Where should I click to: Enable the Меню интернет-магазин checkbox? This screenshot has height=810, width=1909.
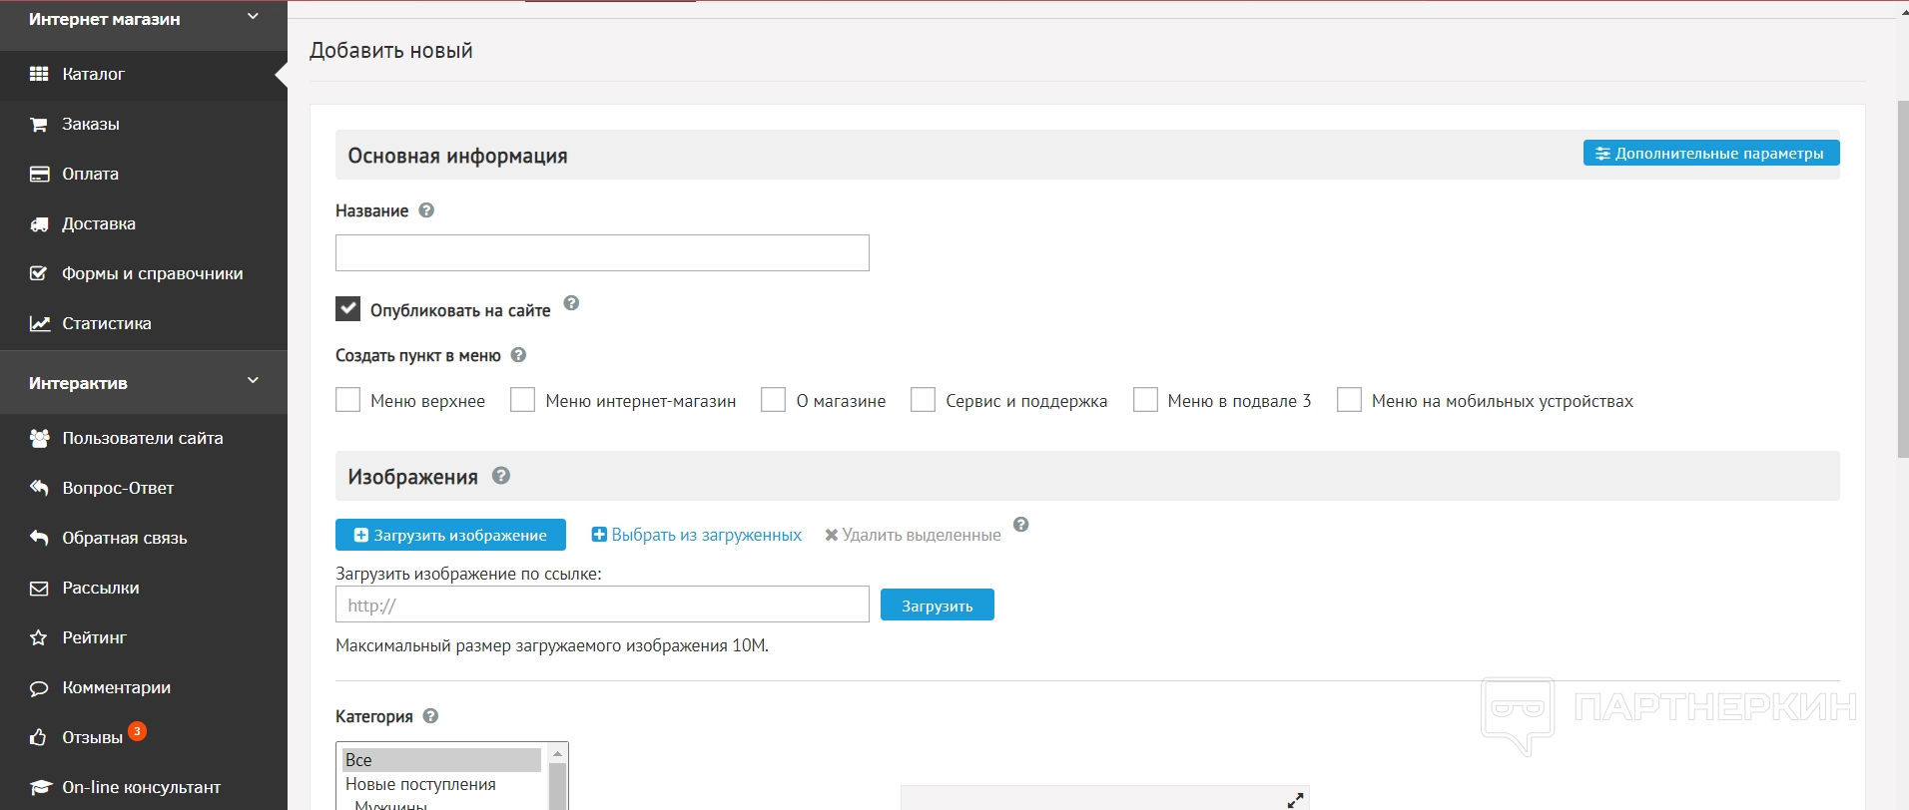(522, 400)
